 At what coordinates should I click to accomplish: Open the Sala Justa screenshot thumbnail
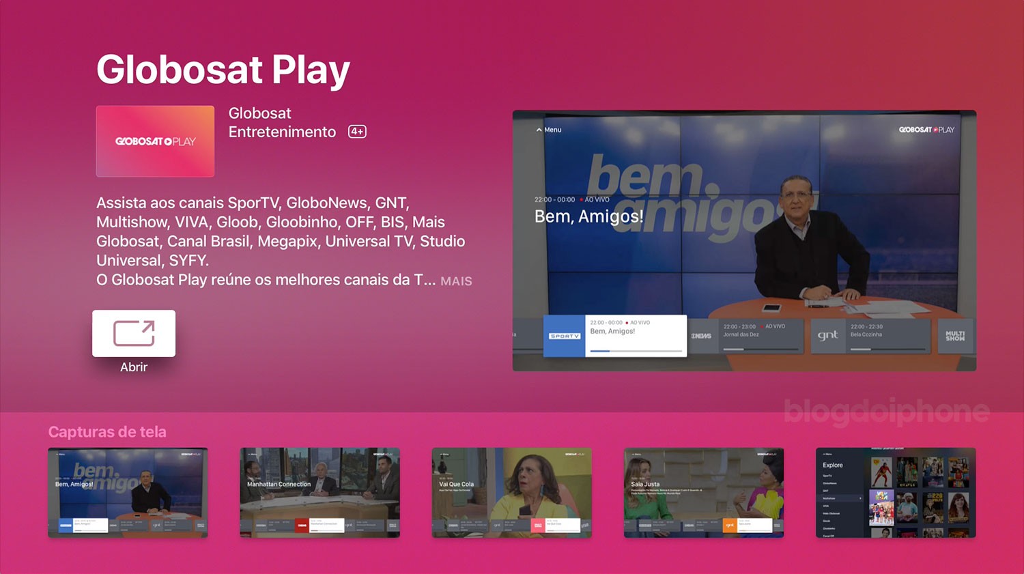pos(703,492)
